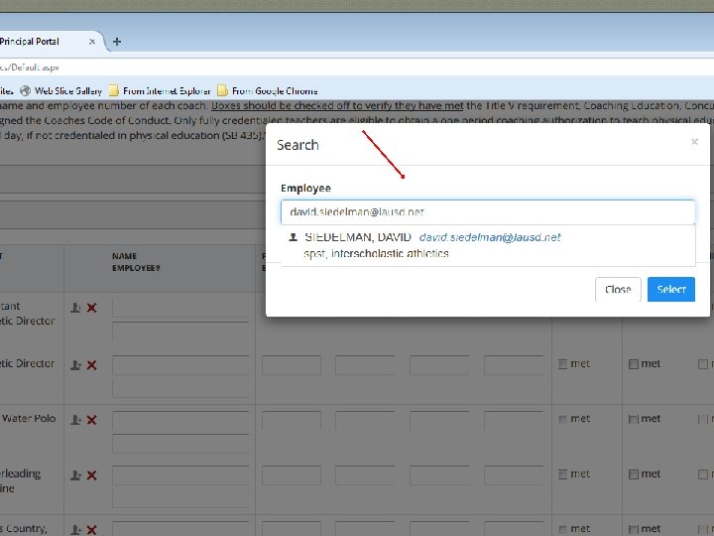Click red X delete in Water Polo row
The image size is (714, 536).
click(x=91, y=420)
